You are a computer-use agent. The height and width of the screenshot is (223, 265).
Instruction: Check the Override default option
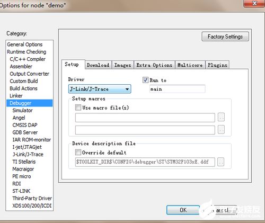pyautogui.click(x=78, y=152)
